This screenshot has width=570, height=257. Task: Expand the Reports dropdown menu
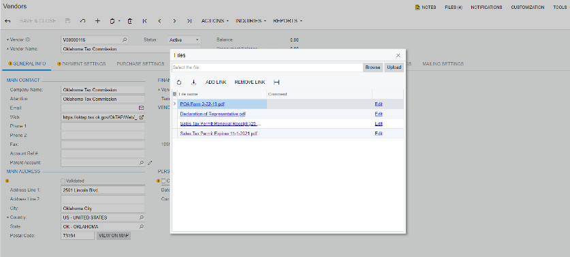tap(287, 20)
